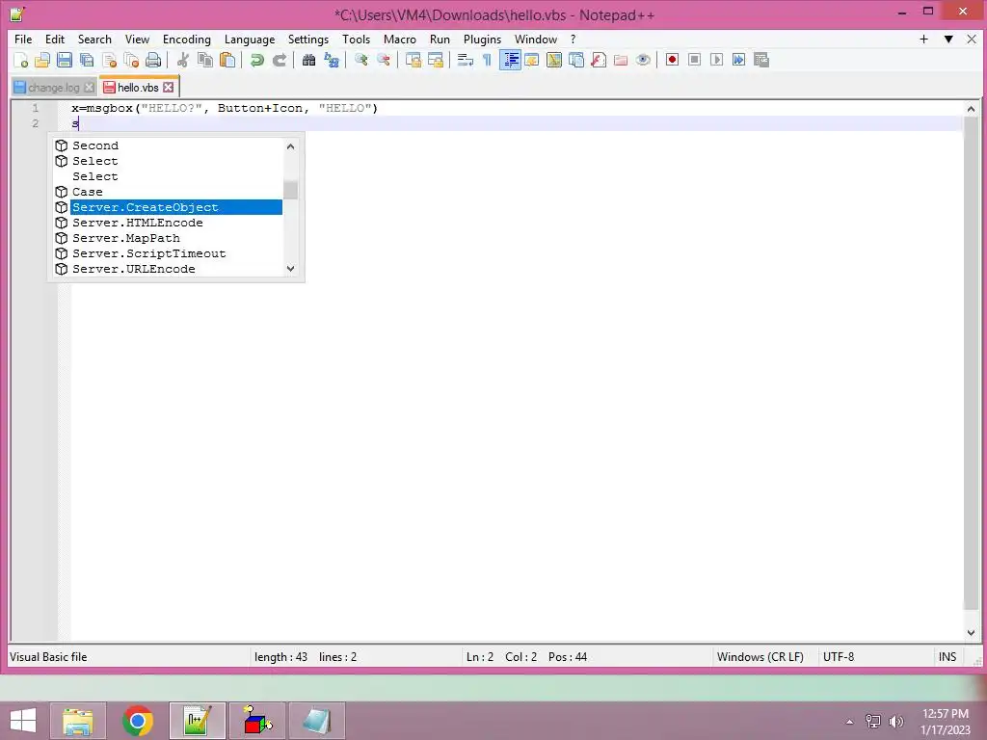The width and height of the screenshot is (987, 740).
Task: Open the Plugins menu
Action: [482, 39]
